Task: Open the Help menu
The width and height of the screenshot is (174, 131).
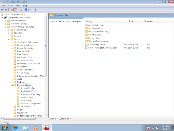Action: [25, 5]
